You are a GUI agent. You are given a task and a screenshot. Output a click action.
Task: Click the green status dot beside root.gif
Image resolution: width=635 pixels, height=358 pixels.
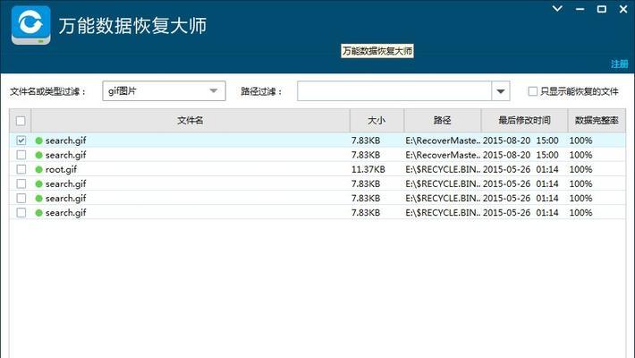coord(38,169)
